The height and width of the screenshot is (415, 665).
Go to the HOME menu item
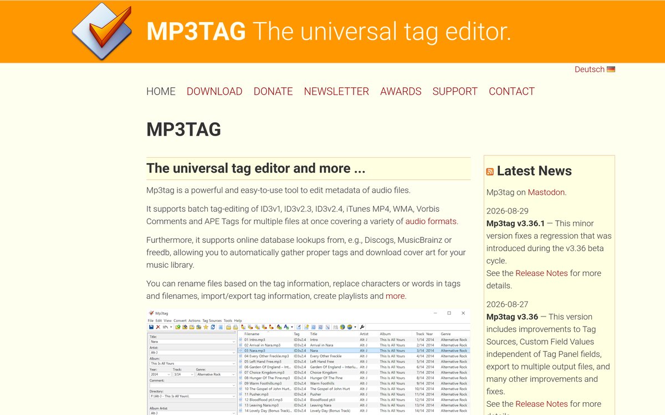click(x=161, y=91)
